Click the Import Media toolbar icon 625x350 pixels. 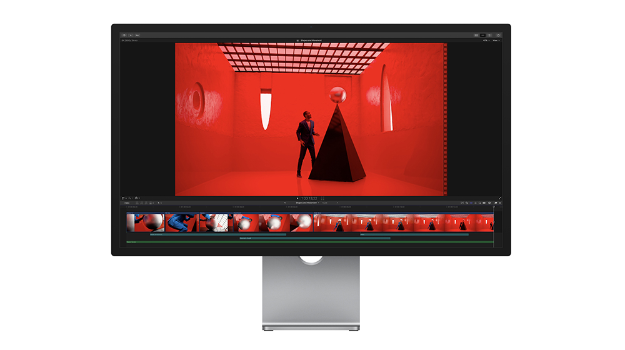124,35
